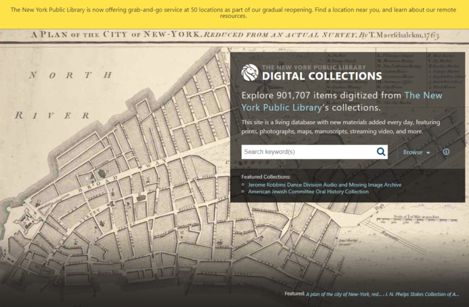Click the DIGITAL COLLECTIONS title
Image resolution: width=469 pixels, height=307 pixels.
pyautogui.click(x=321, y=76)
